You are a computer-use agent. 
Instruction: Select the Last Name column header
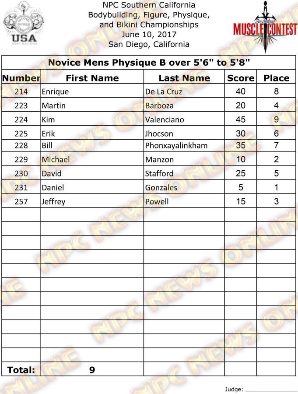click(184, 78)
